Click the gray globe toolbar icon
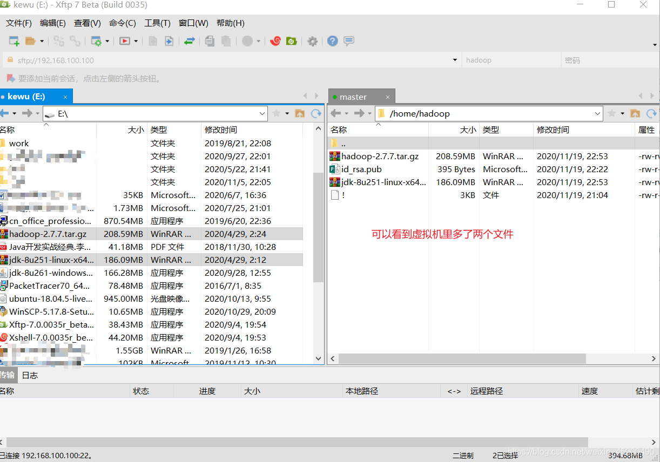The width and height of the screenshot is (660, 462). pos(247,41)
